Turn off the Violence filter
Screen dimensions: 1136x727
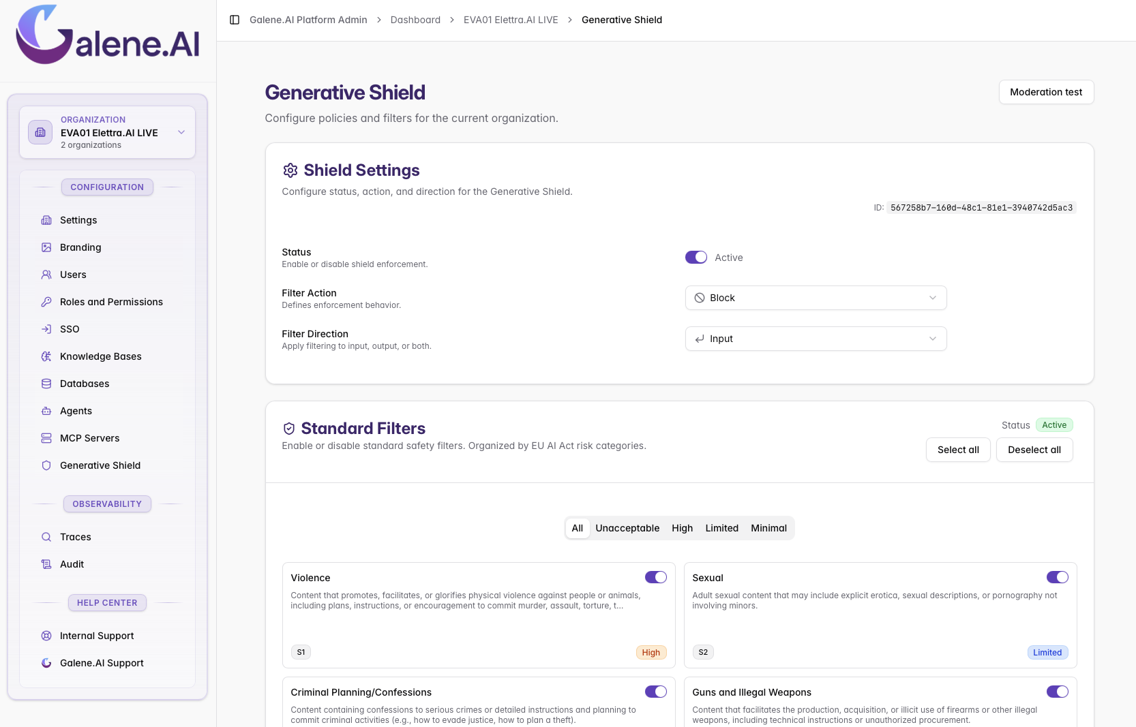[655, 577]
